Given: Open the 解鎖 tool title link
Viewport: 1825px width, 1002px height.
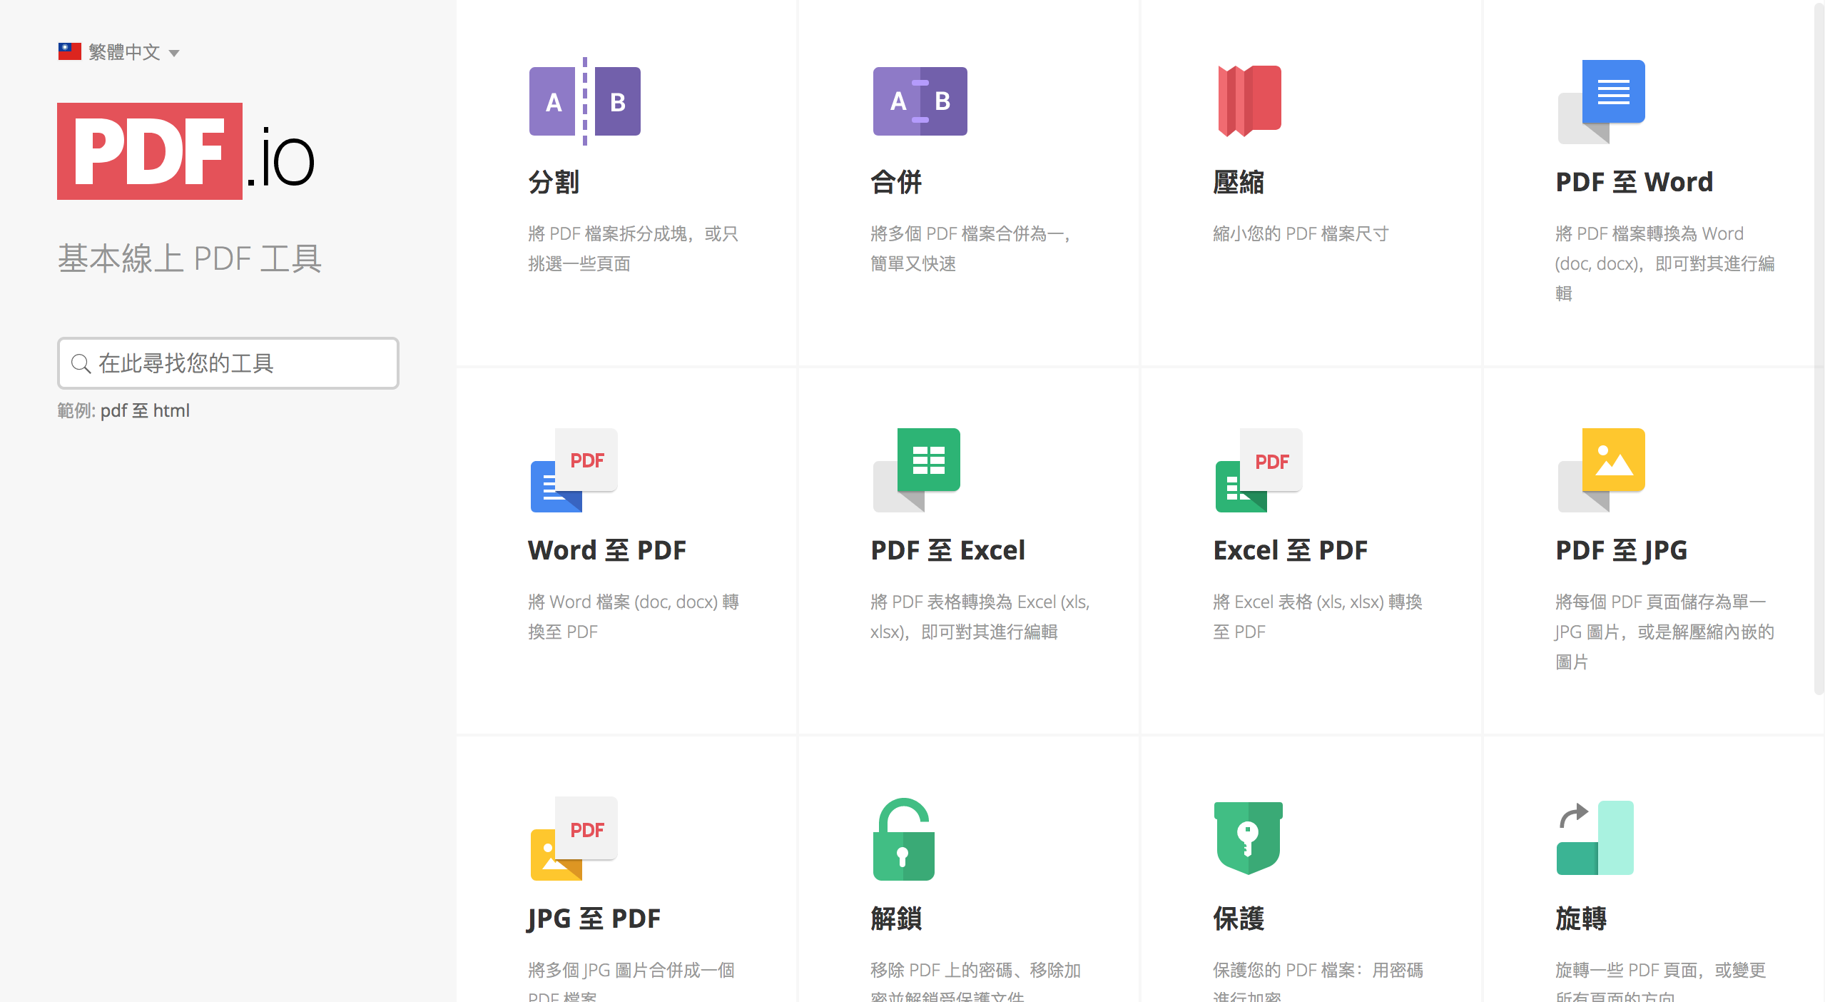Looking at the screenshot, I should [896, 918].
